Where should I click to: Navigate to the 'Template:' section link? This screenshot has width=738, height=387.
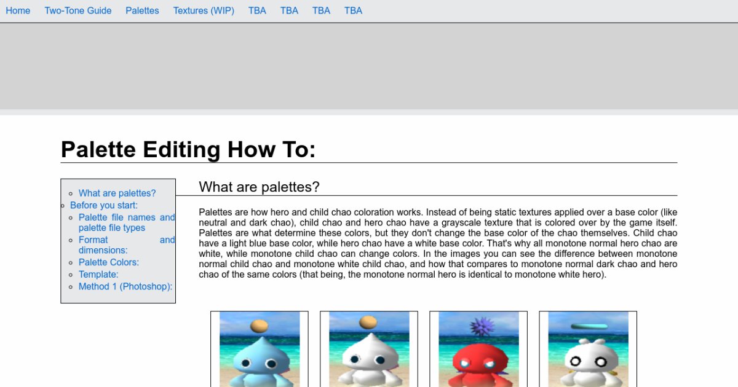pyautogui.click(x=98, y=275)
